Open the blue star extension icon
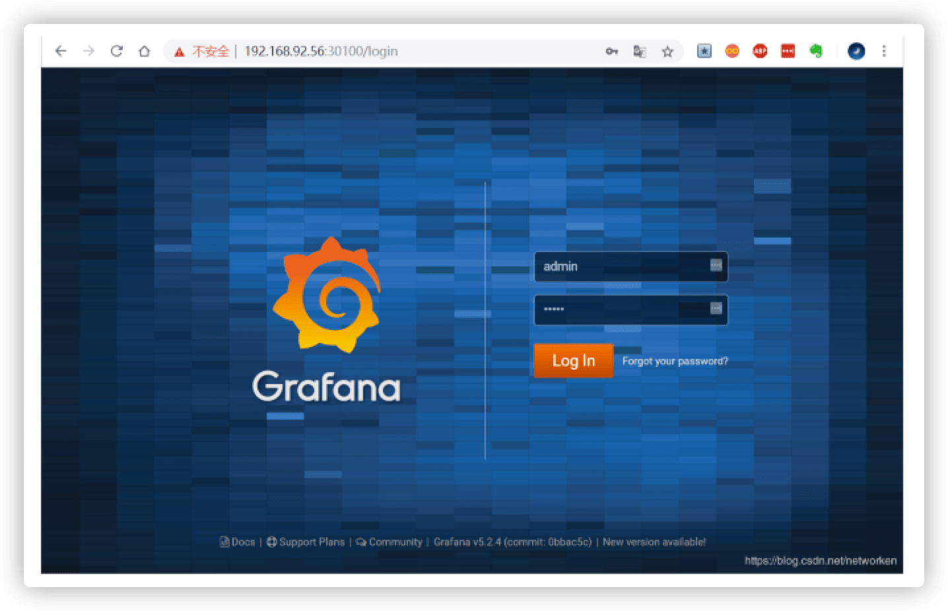This screenshot has height=611, width=948. tap(704, 51)
